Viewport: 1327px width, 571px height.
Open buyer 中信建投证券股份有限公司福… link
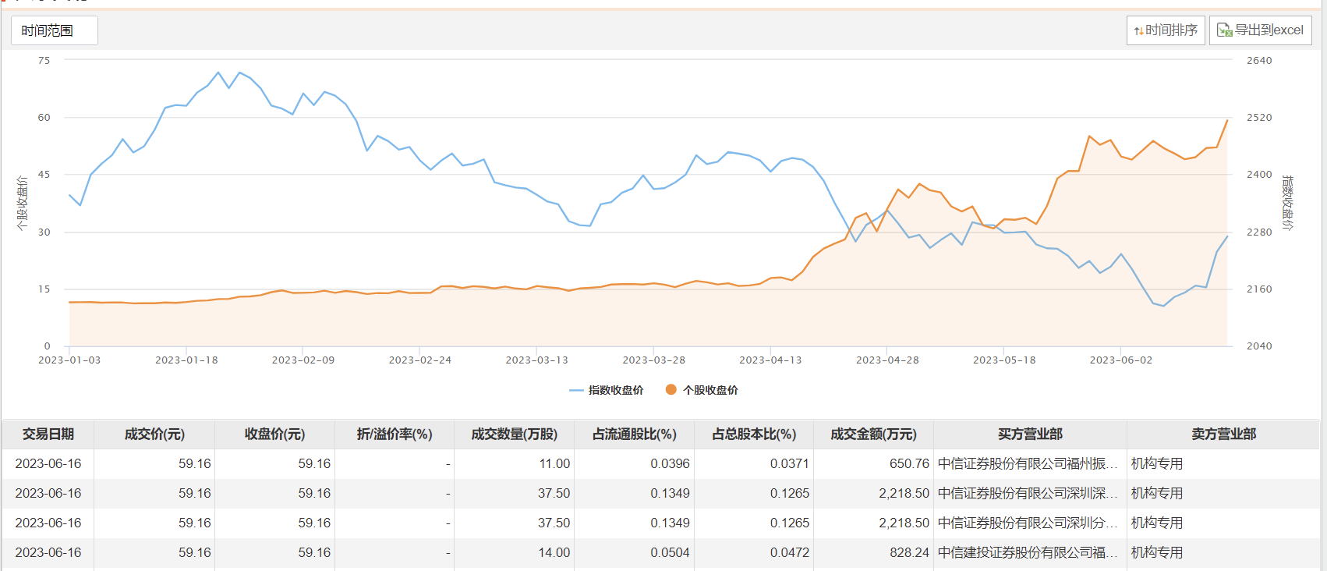click(1027, 553)
